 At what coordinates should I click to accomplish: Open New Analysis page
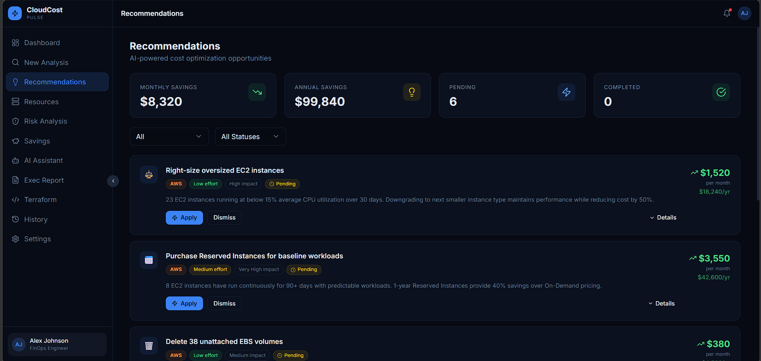[x=57, y=63]
